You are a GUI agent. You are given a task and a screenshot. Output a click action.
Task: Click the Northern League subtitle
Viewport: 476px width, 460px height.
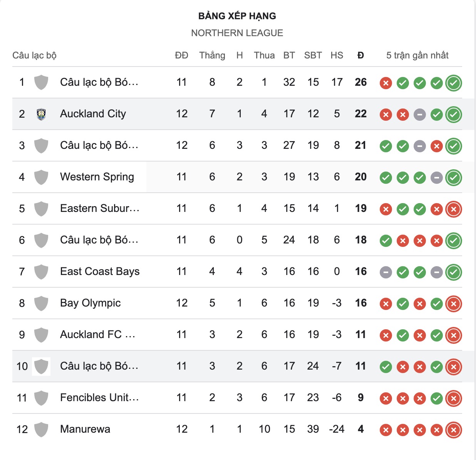(x=237, y=33)
